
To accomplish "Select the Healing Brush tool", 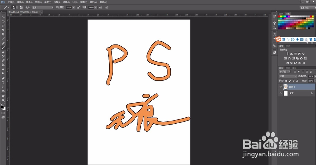I will (x=3, y=43).
